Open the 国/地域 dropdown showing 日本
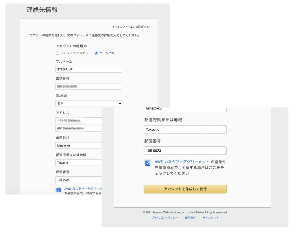This screenshot has width=296, height=234. pyautogui.click(x=88, y=103)
